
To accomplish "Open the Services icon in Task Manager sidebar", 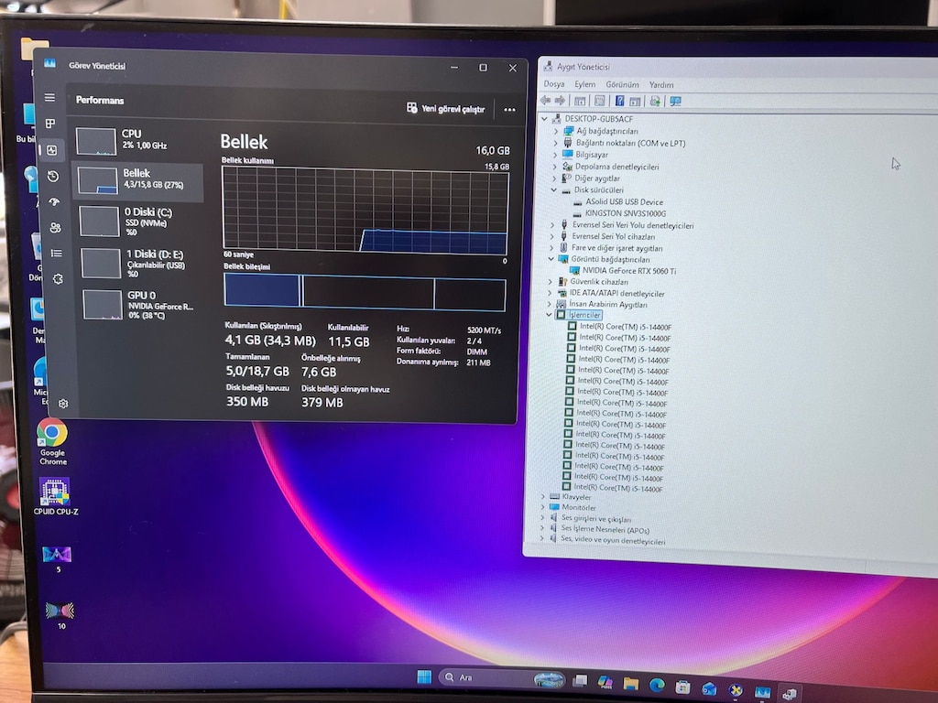I will (x=58, y=279).
